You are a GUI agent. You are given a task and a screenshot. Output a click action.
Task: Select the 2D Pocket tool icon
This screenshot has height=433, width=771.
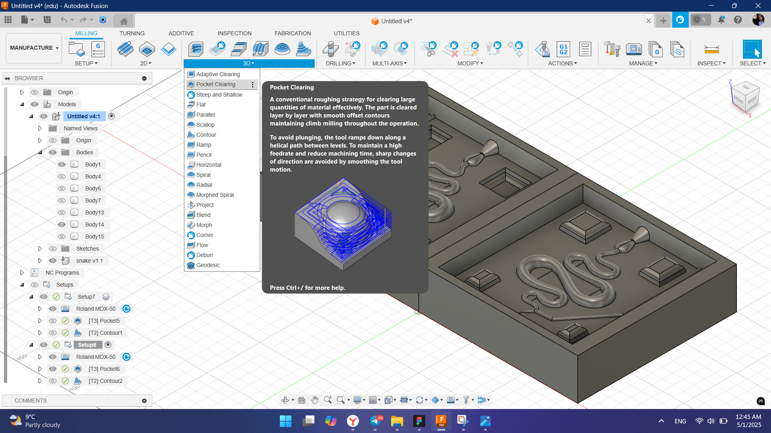tap(147, 49)
